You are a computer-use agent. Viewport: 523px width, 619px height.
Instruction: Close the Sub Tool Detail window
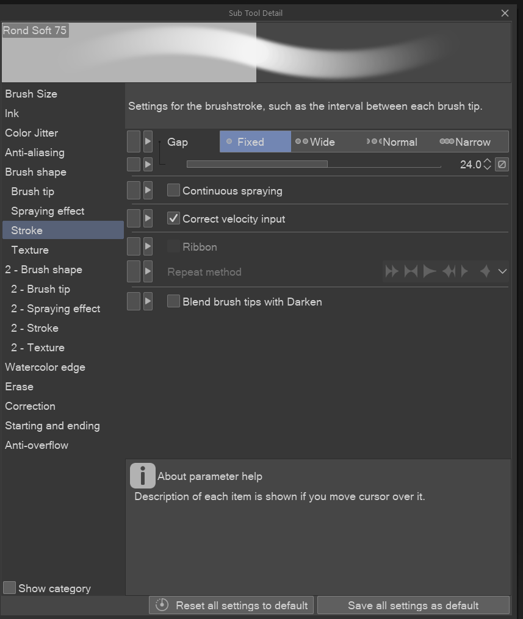tap(505, 13)
